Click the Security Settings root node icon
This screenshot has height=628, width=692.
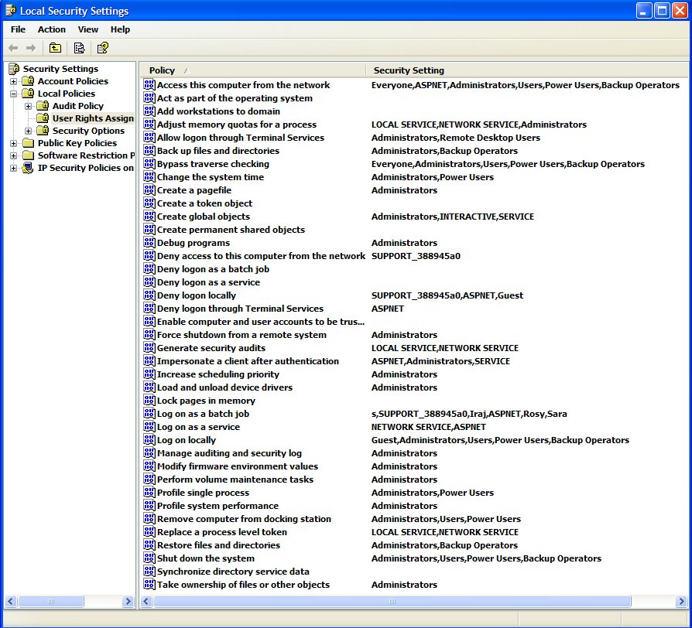tap(13, 69)
